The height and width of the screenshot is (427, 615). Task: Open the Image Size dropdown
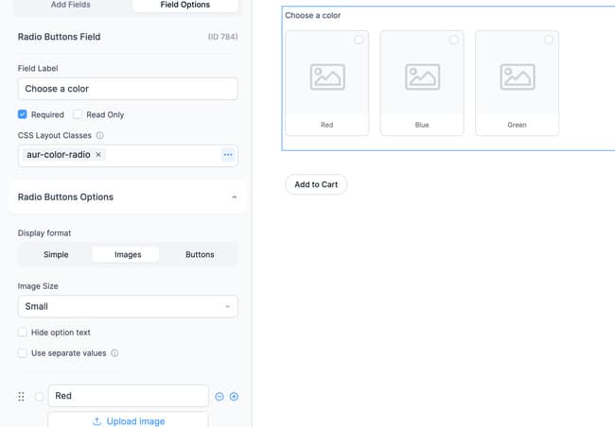pos(128,306)
